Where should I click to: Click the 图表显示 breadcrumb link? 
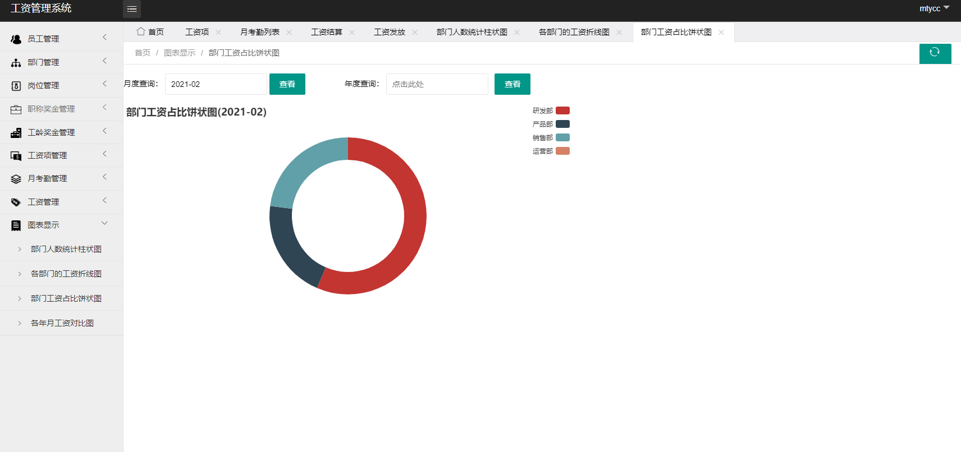(180, 53)
